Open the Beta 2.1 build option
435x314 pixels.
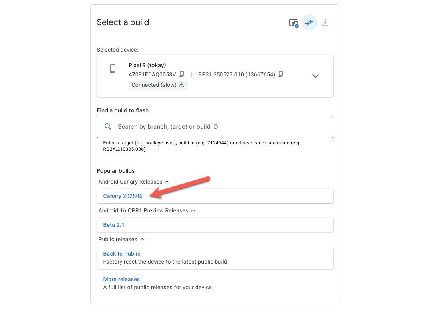(x=114, y=225)
